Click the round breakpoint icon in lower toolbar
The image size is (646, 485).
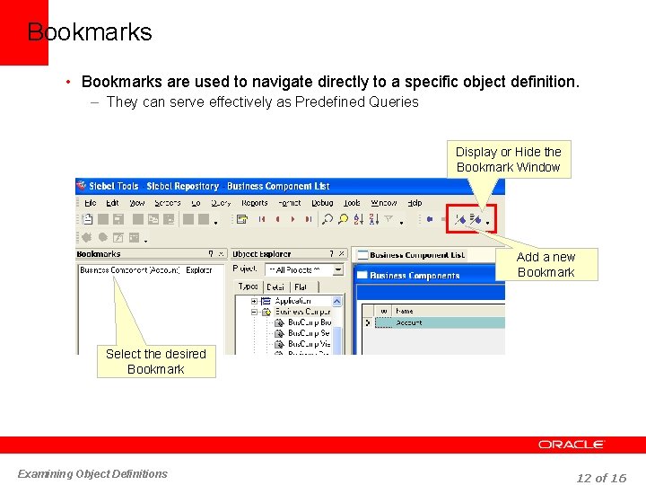(x=103, y=237)
